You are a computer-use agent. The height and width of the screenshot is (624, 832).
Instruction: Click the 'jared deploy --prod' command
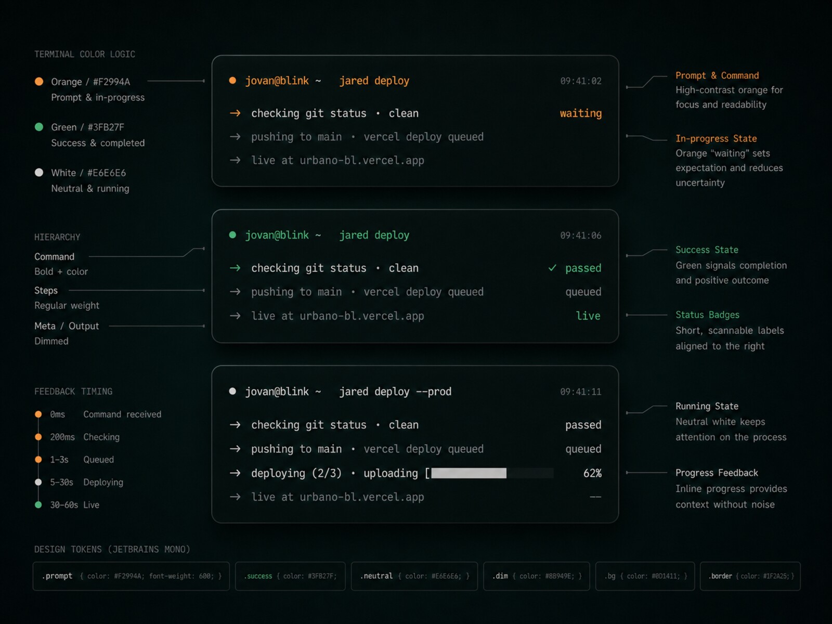(x=395, y=392)
